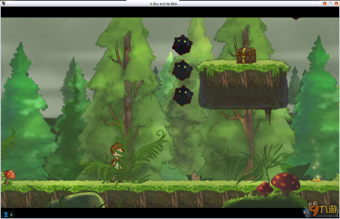Click the middle black spiky blob enemy
Screen dimensions: 340x219
182,71
